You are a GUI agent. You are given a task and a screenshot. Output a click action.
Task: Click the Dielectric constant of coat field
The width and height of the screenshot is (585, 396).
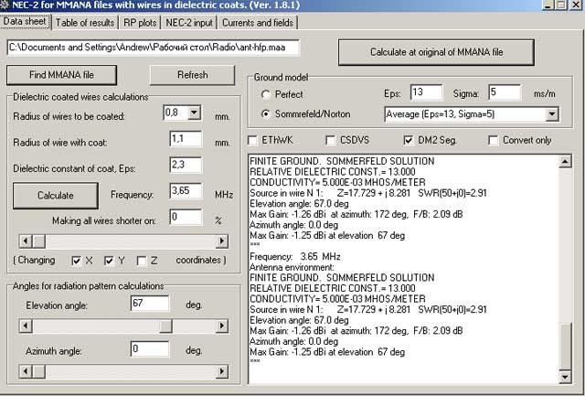[x=186, y=165]
